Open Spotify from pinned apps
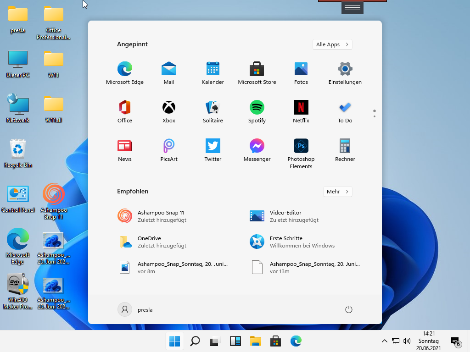The image size is (470, 352). (257, 112)
